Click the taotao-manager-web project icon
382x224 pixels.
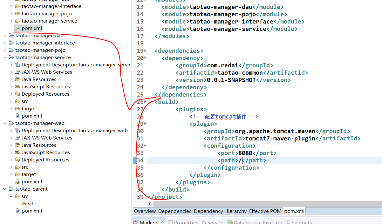click(11, 123)
